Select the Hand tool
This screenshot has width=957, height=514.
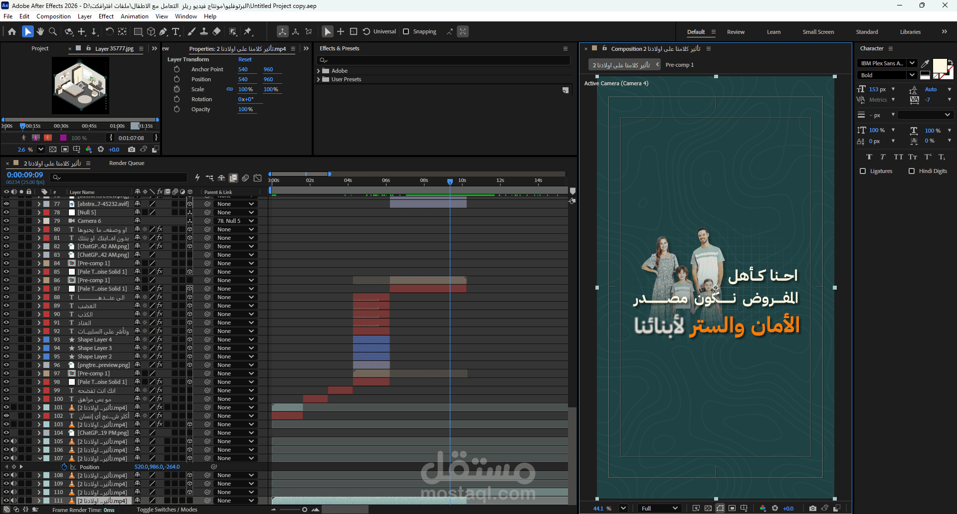point(40,31)
